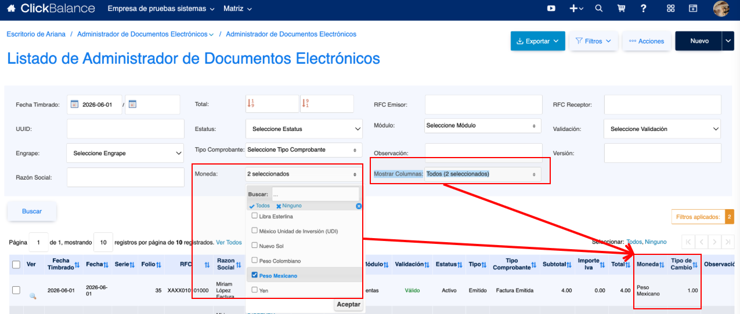The image size is (740, 314).
Task: Open calendar for Fecha Timbrado start date
Action: pos(74,104)
